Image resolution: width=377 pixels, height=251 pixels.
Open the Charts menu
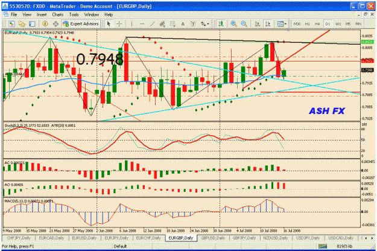coord(58,14)
